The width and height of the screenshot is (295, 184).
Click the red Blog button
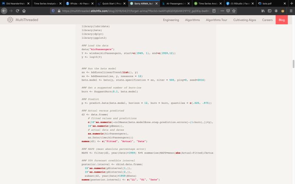point(282,20)
